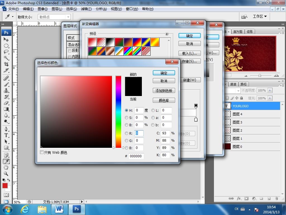The height and width of the screenshot is (215, 286).
Task: Select the S saturation radio button
Action: click(x=127, y=118)
